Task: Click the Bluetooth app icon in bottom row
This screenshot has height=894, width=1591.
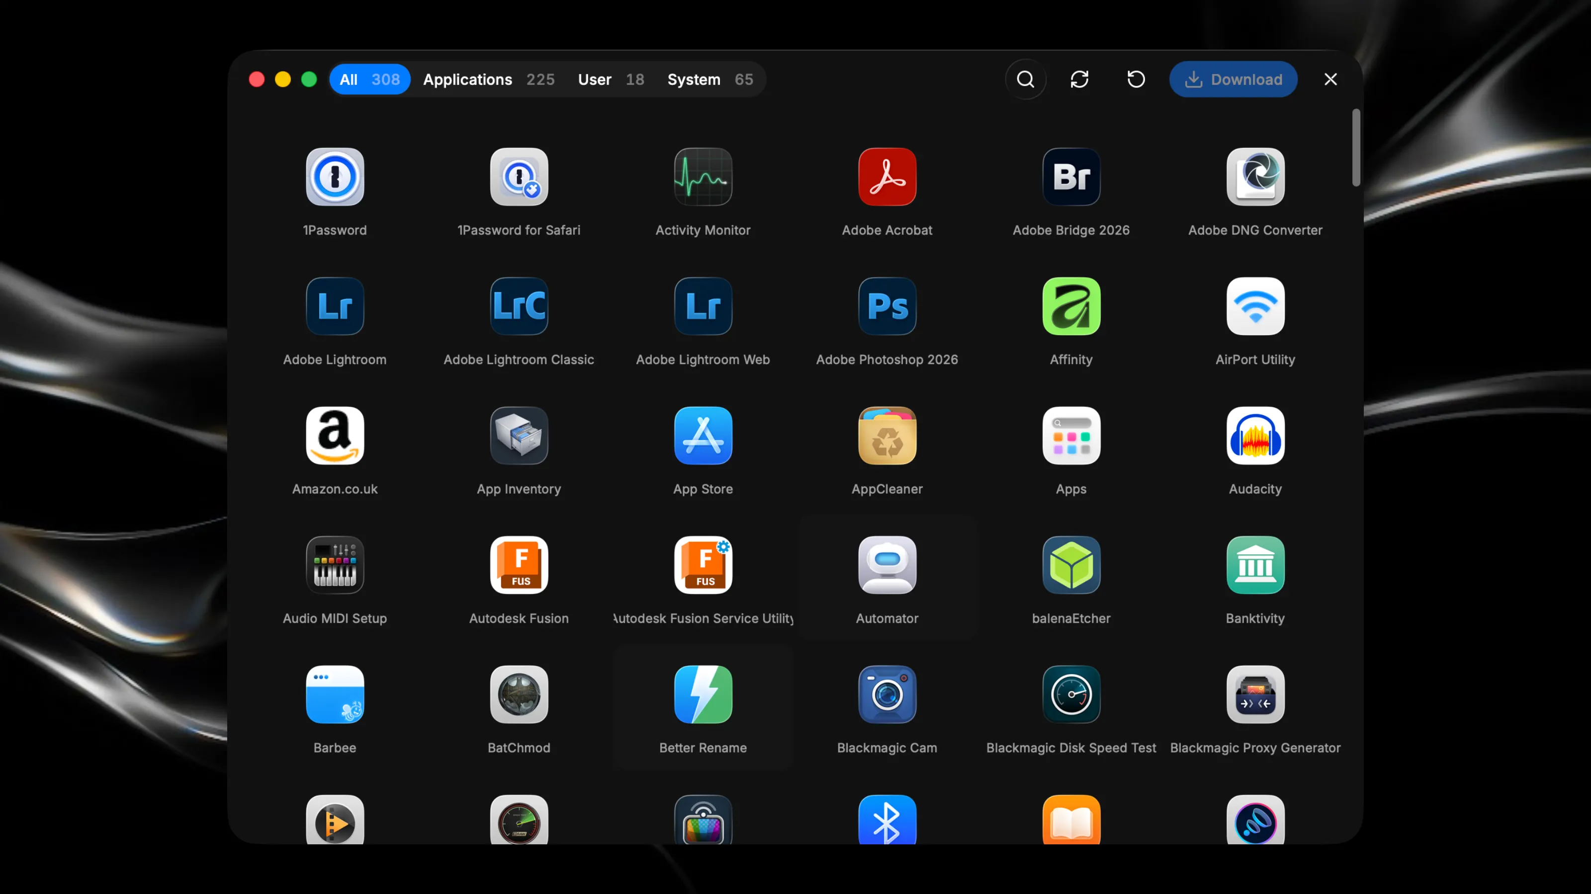Action: click(x=887, y=819)
